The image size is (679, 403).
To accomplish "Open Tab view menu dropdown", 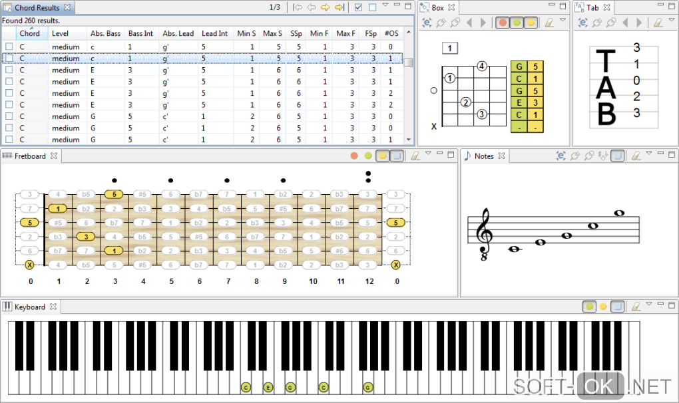I will click(671, 20).
